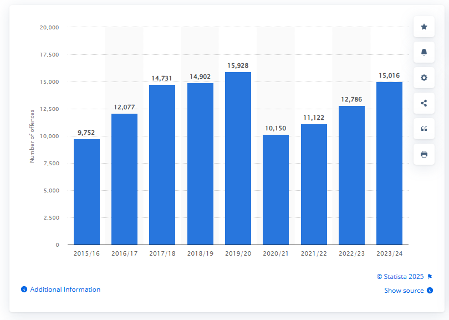Click the quotation mark citation icon
Viewport: 449px width, 320px height.
pos(424,129)
